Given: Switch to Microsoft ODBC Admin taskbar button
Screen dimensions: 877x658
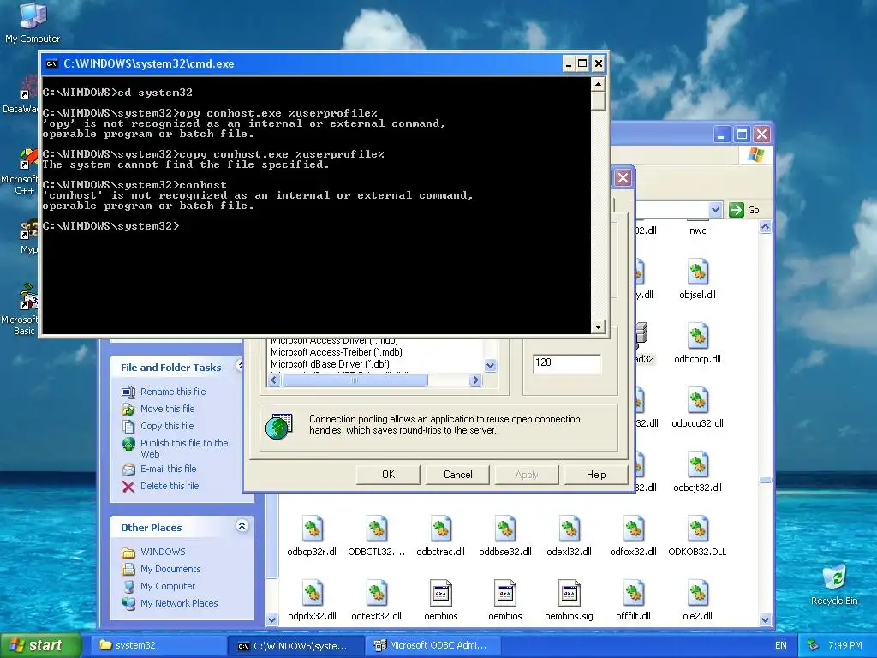Looking at the screenshot, I should (x=431, y=645).
